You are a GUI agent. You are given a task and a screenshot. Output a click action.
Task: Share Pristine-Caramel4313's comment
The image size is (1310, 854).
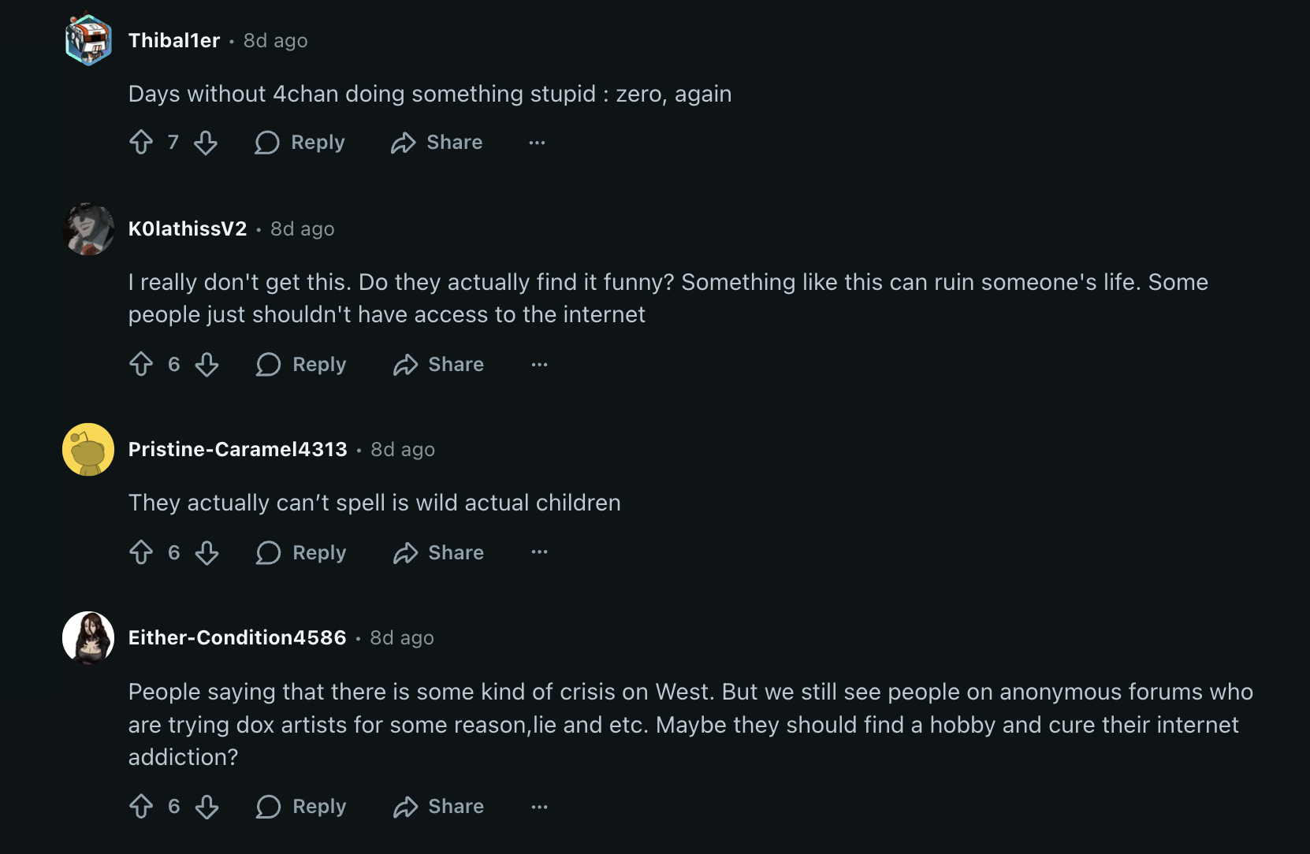tap(439, 552)
